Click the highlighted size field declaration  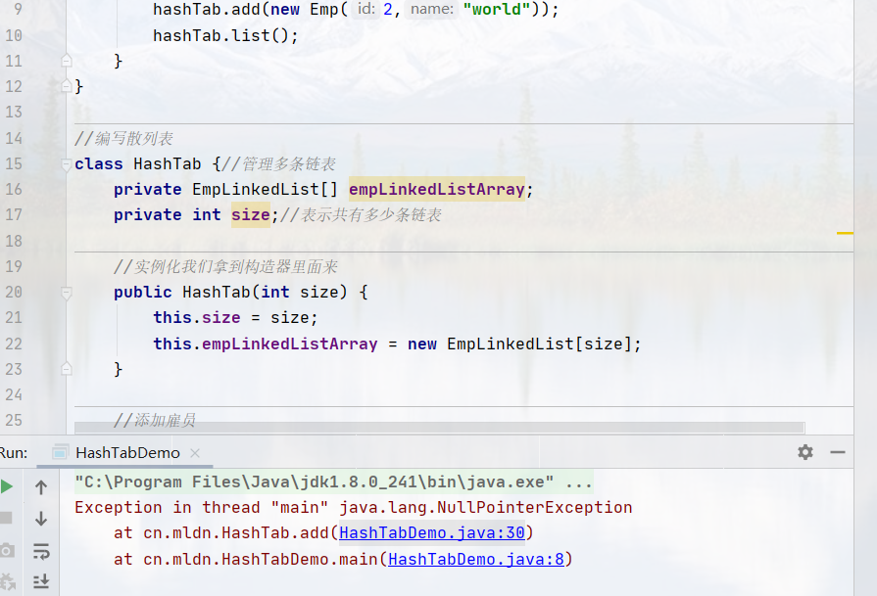(x=251, y=215)
